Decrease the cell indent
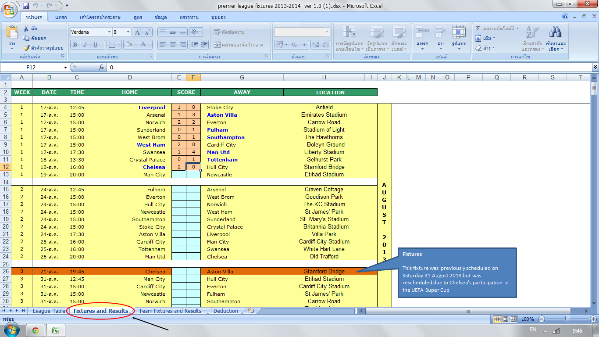Viewport: 599px width, 337px height. [x=194, y=44]
